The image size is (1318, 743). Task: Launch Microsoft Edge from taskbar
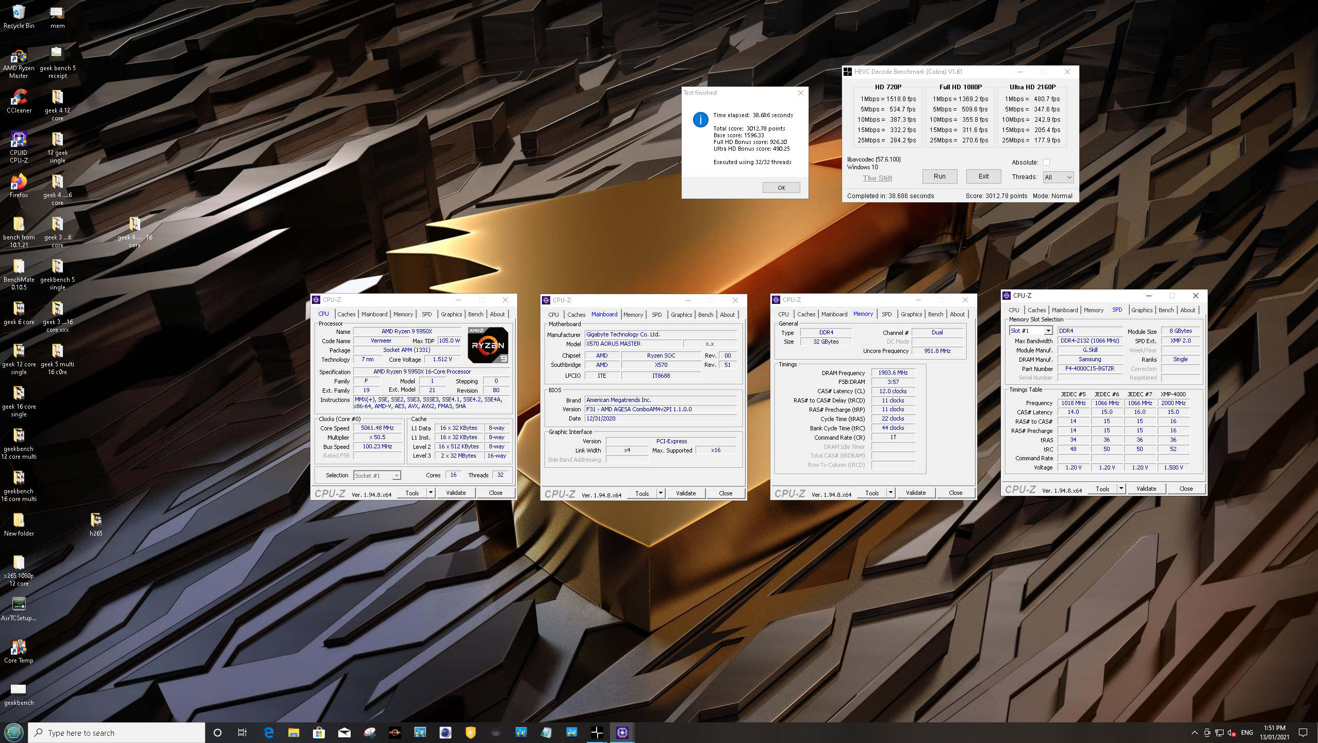click(268, 733)
